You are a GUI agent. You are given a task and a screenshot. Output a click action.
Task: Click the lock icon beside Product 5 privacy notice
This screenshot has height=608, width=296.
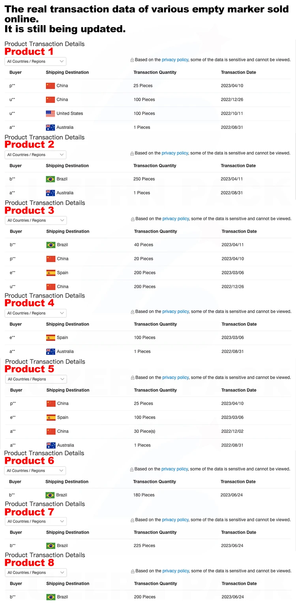point(133,378)
